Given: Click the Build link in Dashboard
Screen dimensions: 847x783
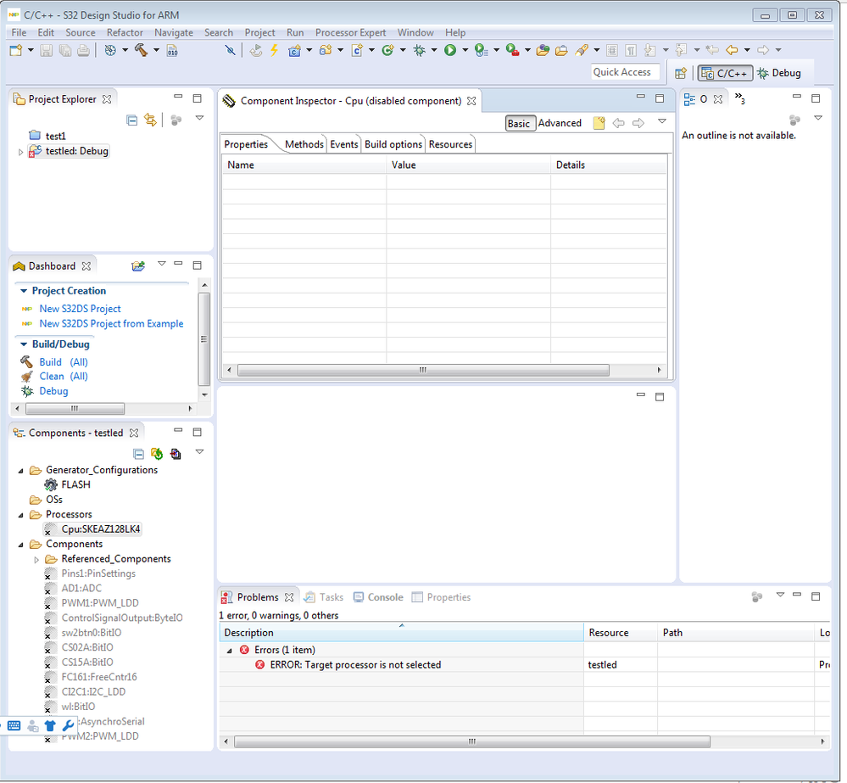Looking at the screenshot, I should click(x=50, y=362).
